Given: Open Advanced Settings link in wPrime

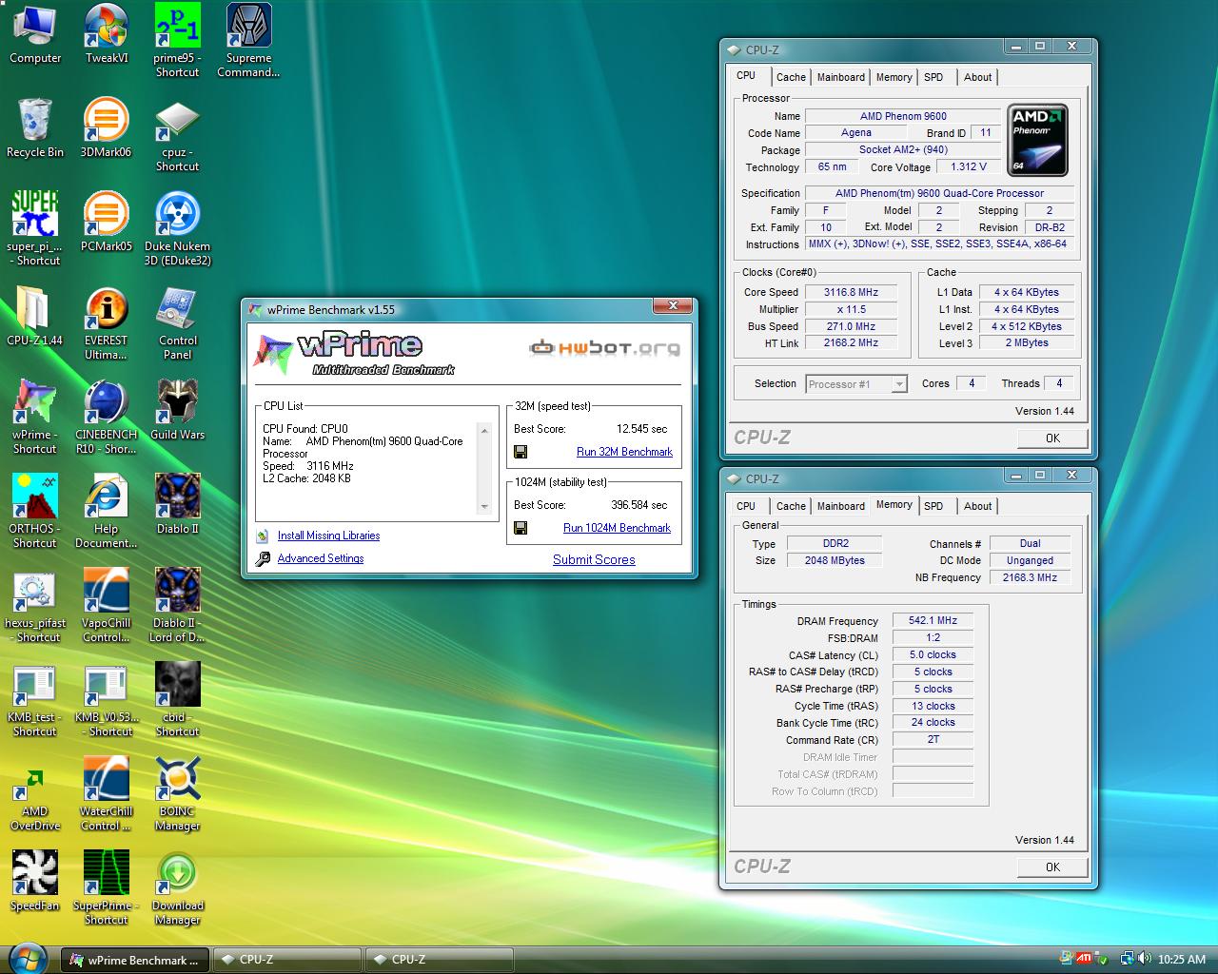Looking at the screenshot, I should [321, 558].
